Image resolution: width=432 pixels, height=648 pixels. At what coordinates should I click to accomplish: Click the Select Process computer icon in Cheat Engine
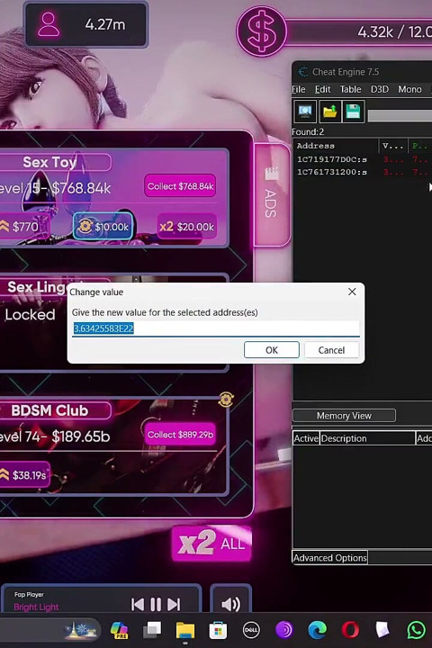305,112
